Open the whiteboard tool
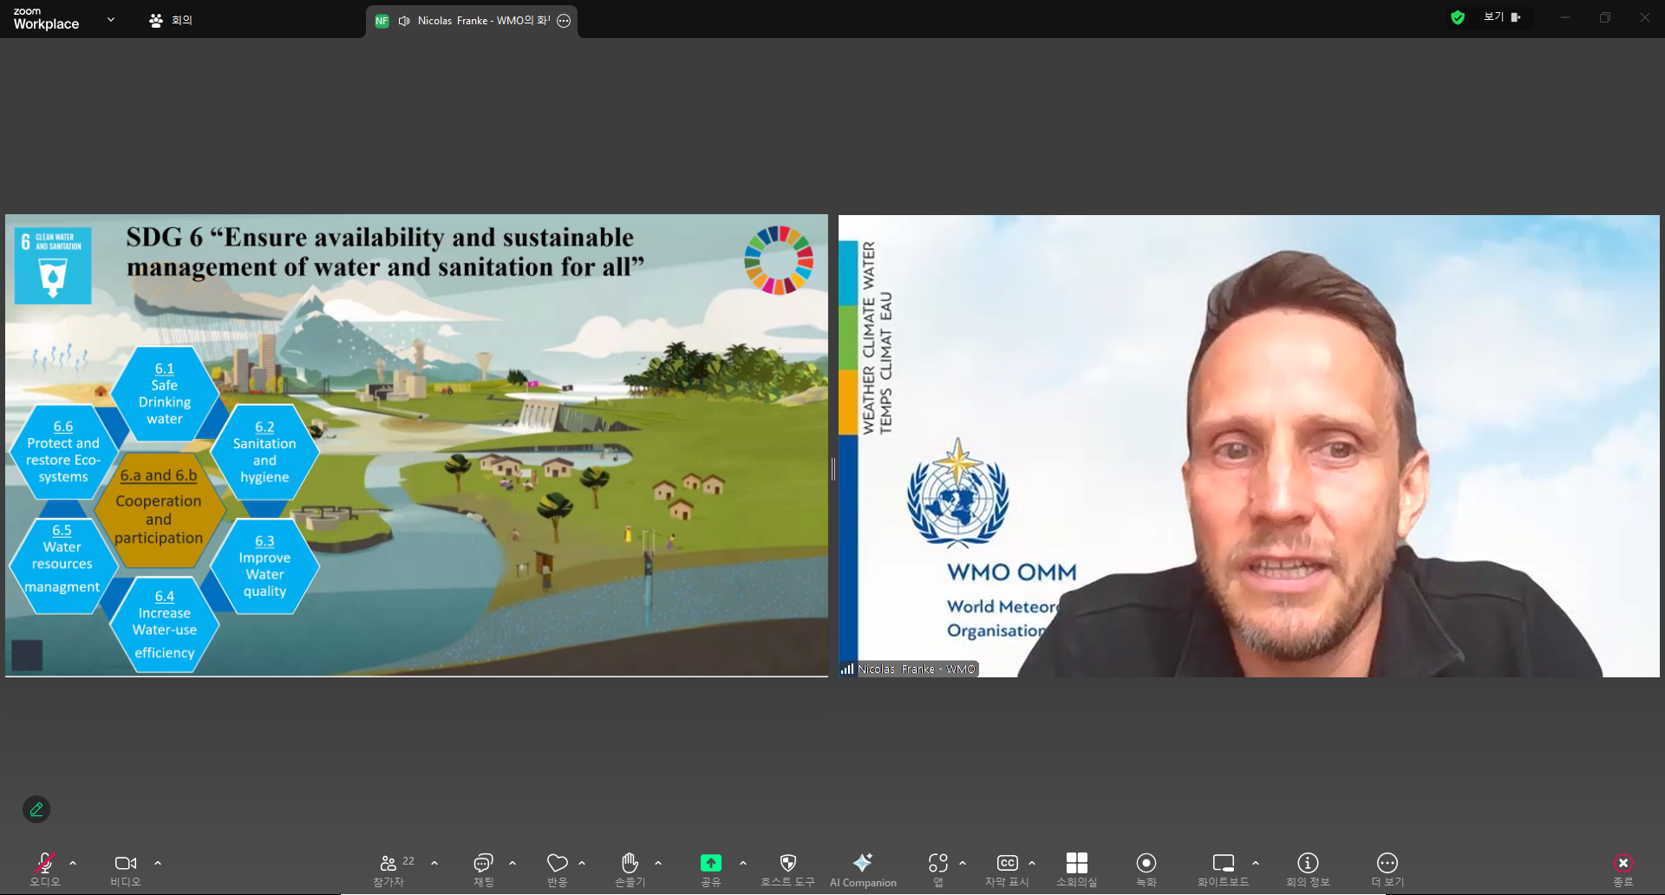 (1223, 863)
